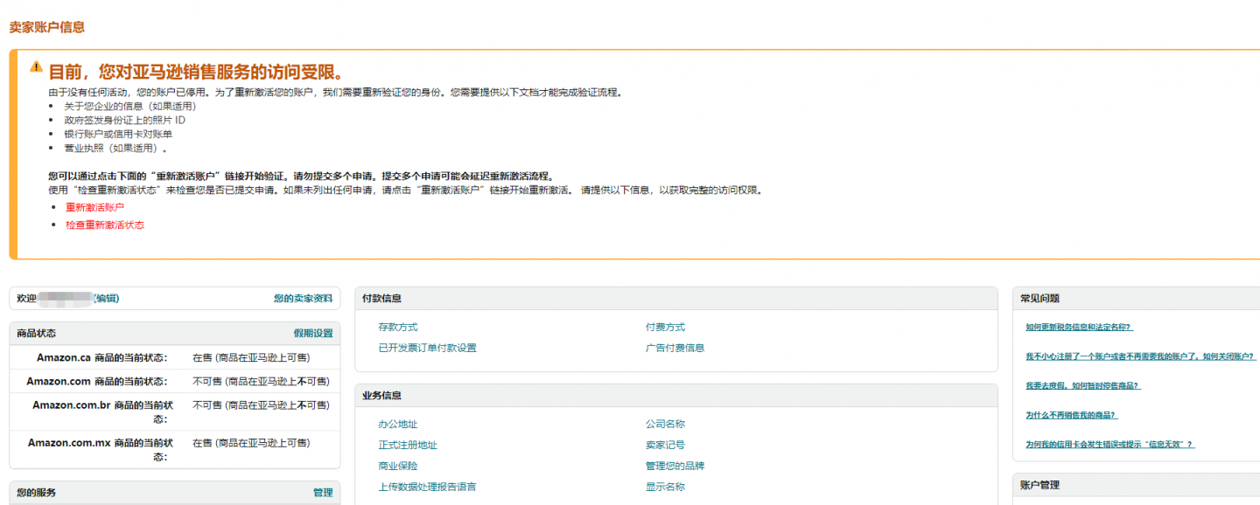Open FAQ 如何更新税务信息和法定名称？
The height and width of the screenshot is (505, 1260).
1079,328
